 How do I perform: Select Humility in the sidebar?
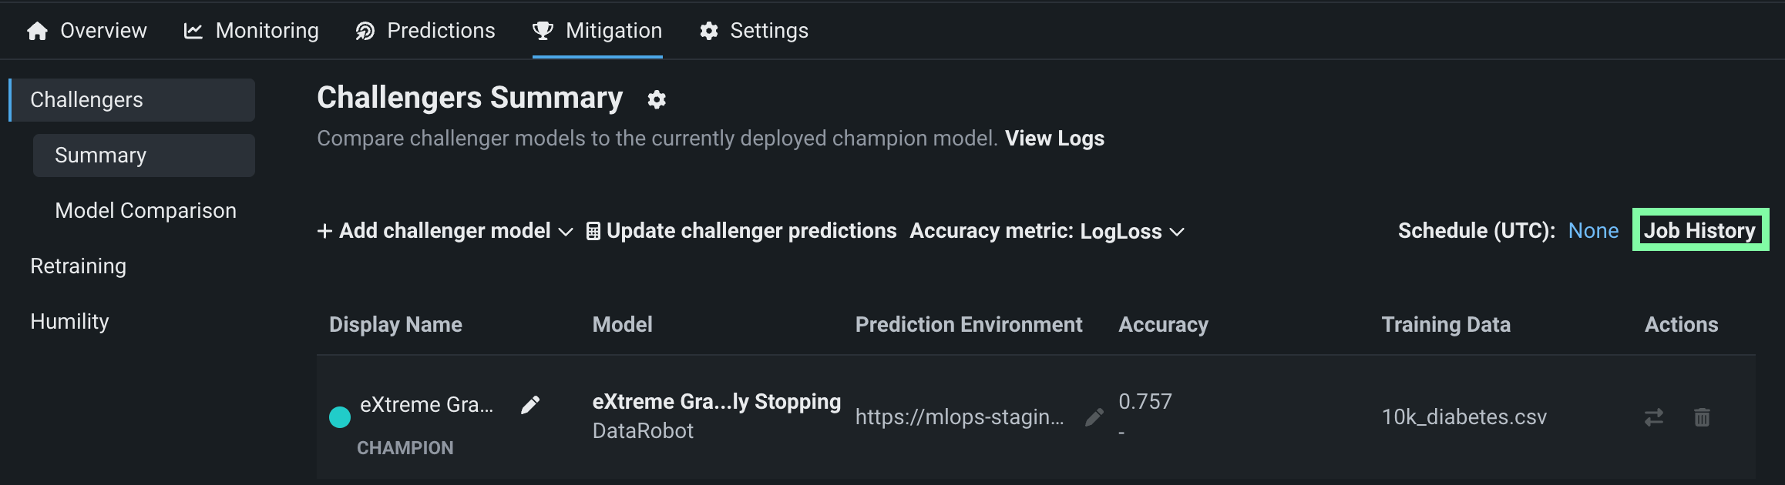[69, 322]
